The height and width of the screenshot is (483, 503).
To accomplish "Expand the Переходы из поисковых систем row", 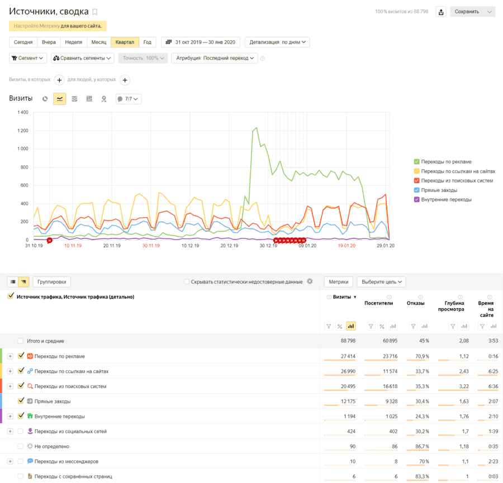I will [10, 386].
